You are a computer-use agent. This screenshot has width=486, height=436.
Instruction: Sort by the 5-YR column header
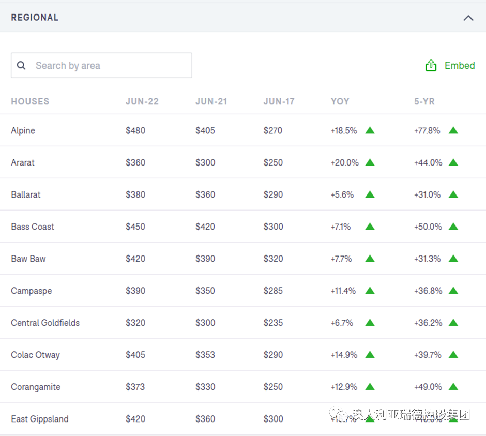tap(424, 101)
